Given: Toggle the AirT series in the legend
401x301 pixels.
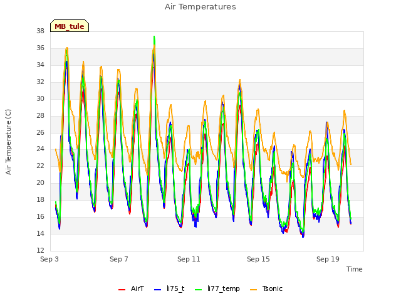Looking at the screenshot, I should 131,288.
